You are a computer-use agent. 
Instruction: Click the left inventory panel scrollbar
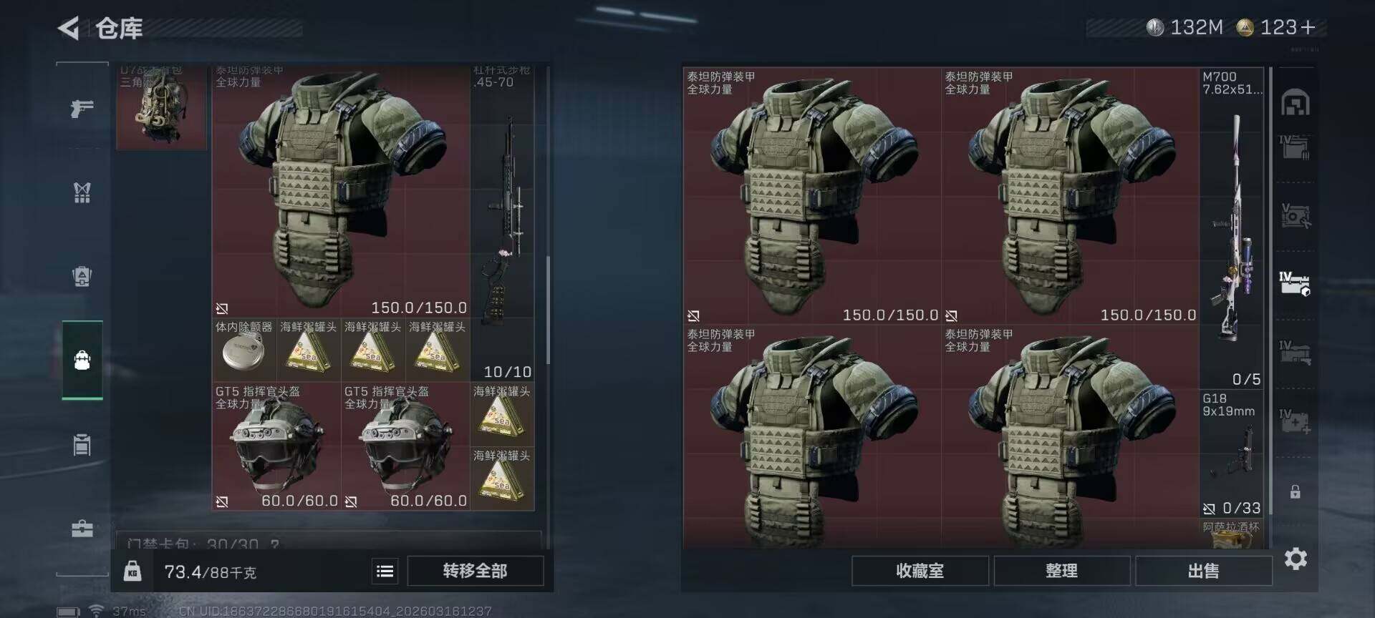pyautogui.click(x=548, y=308)
